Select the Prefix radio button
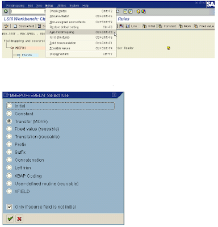This screenshot has height=227, width=218. 9,144
